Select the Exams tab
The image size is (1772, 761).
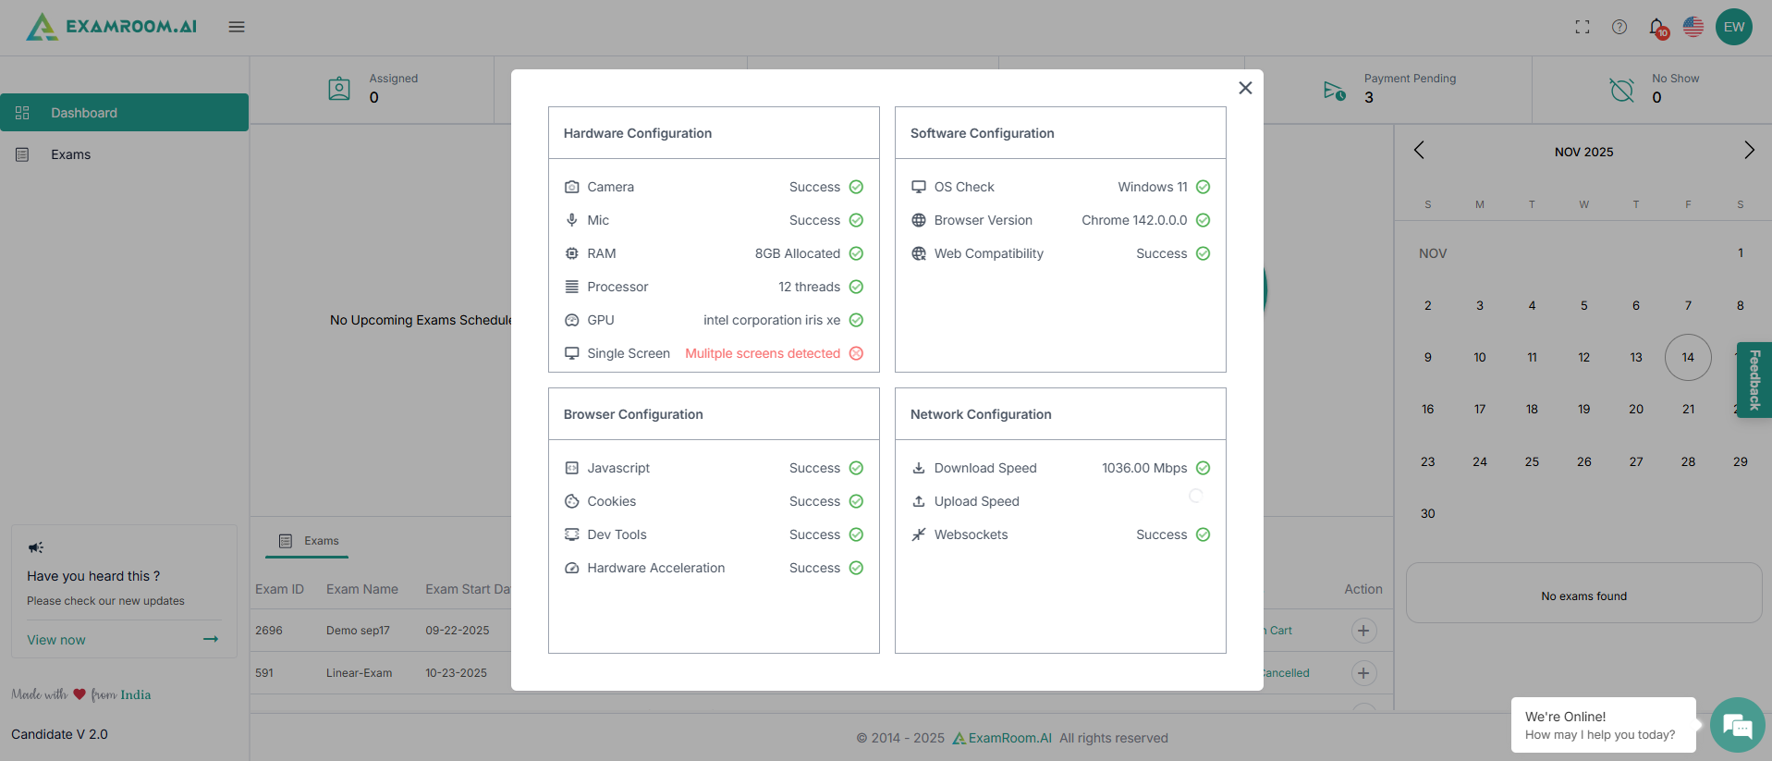coord(308,541)
